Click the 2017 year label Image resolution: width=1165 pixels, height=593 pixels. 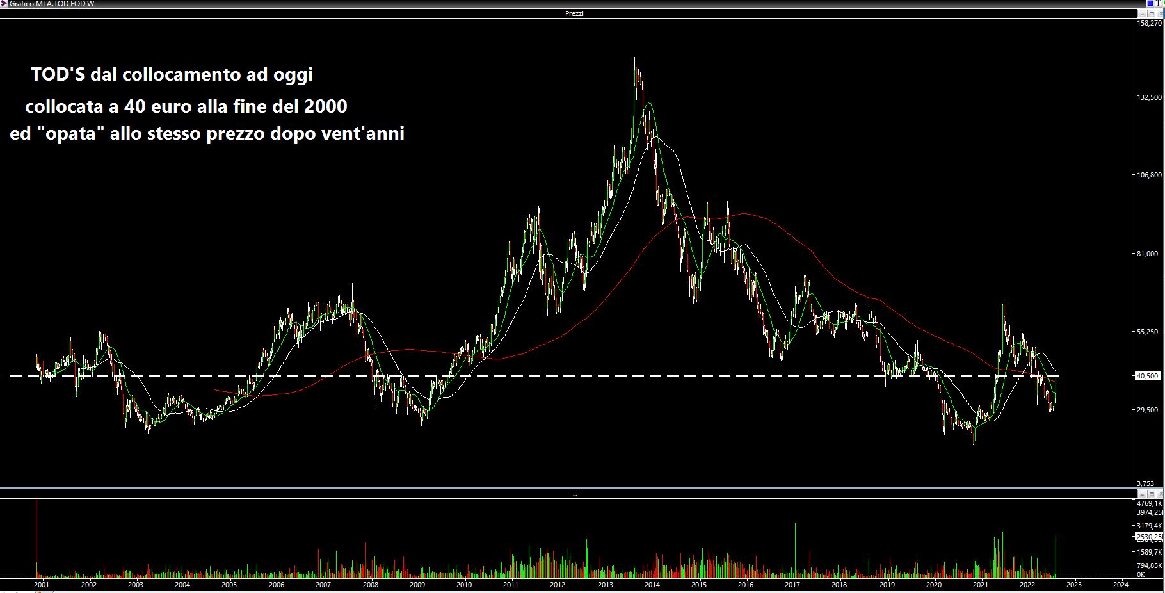(x=792, y=585)
